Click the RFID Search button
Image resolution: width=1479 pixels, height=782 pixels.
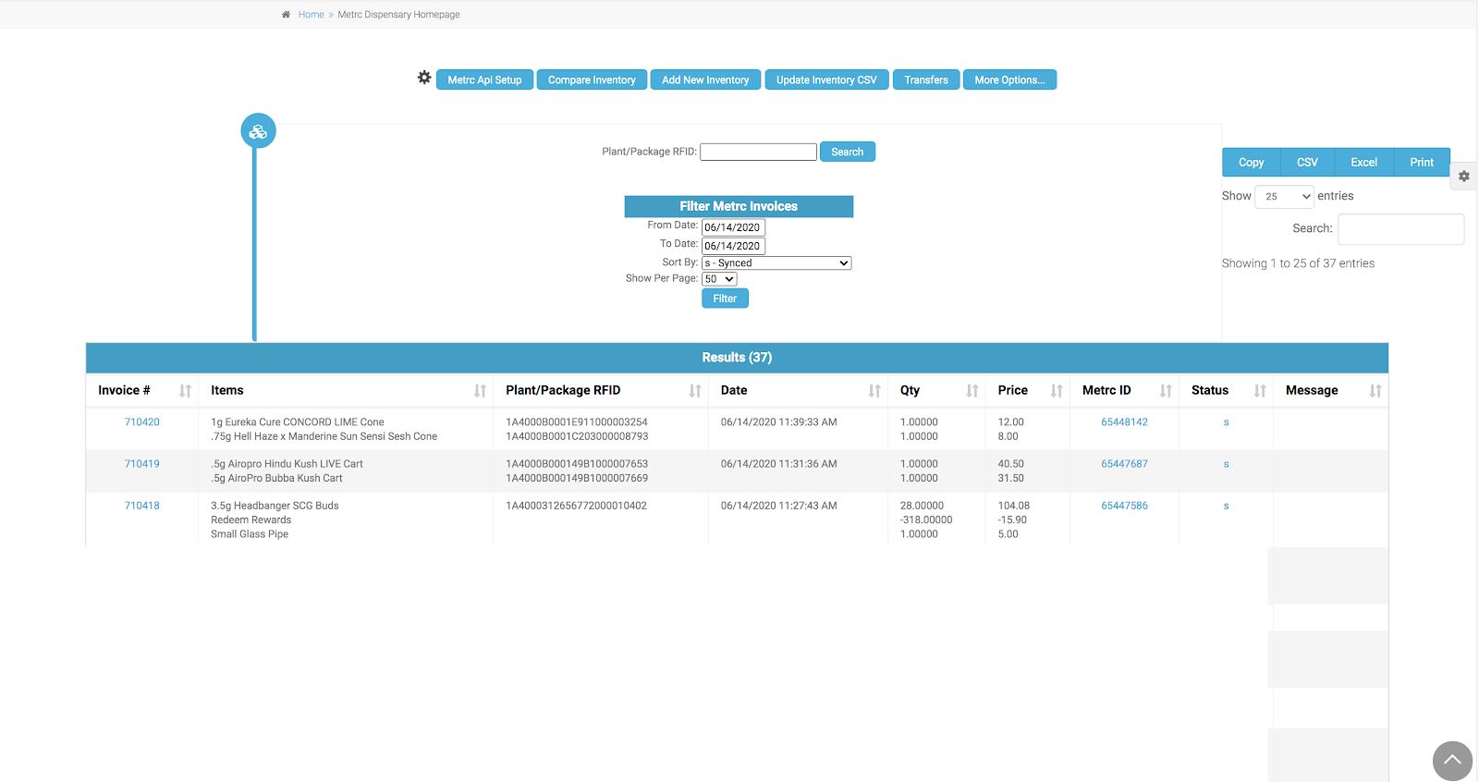[x=848, y=152]
